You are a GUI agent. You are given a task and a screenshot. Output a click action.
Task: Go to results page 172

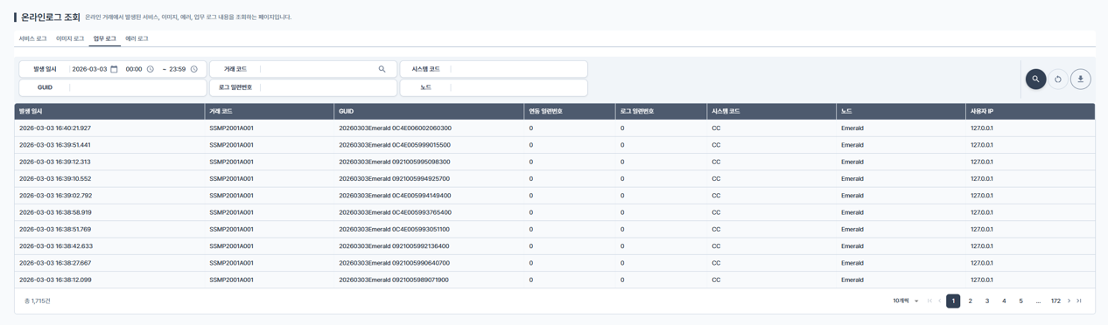pyautogui.click(x=1055, y=301)
